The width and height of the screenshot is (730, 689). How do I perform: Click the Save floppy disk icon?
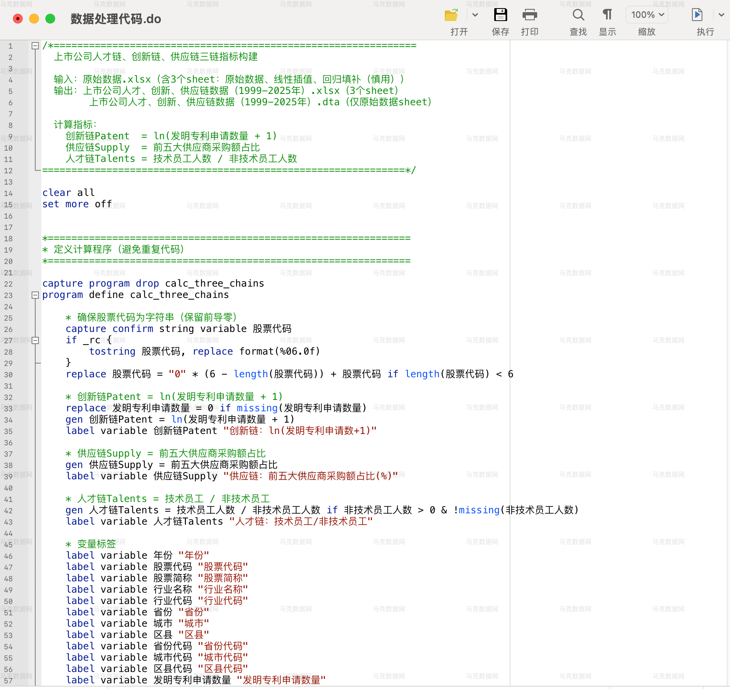tap(500, 15)
